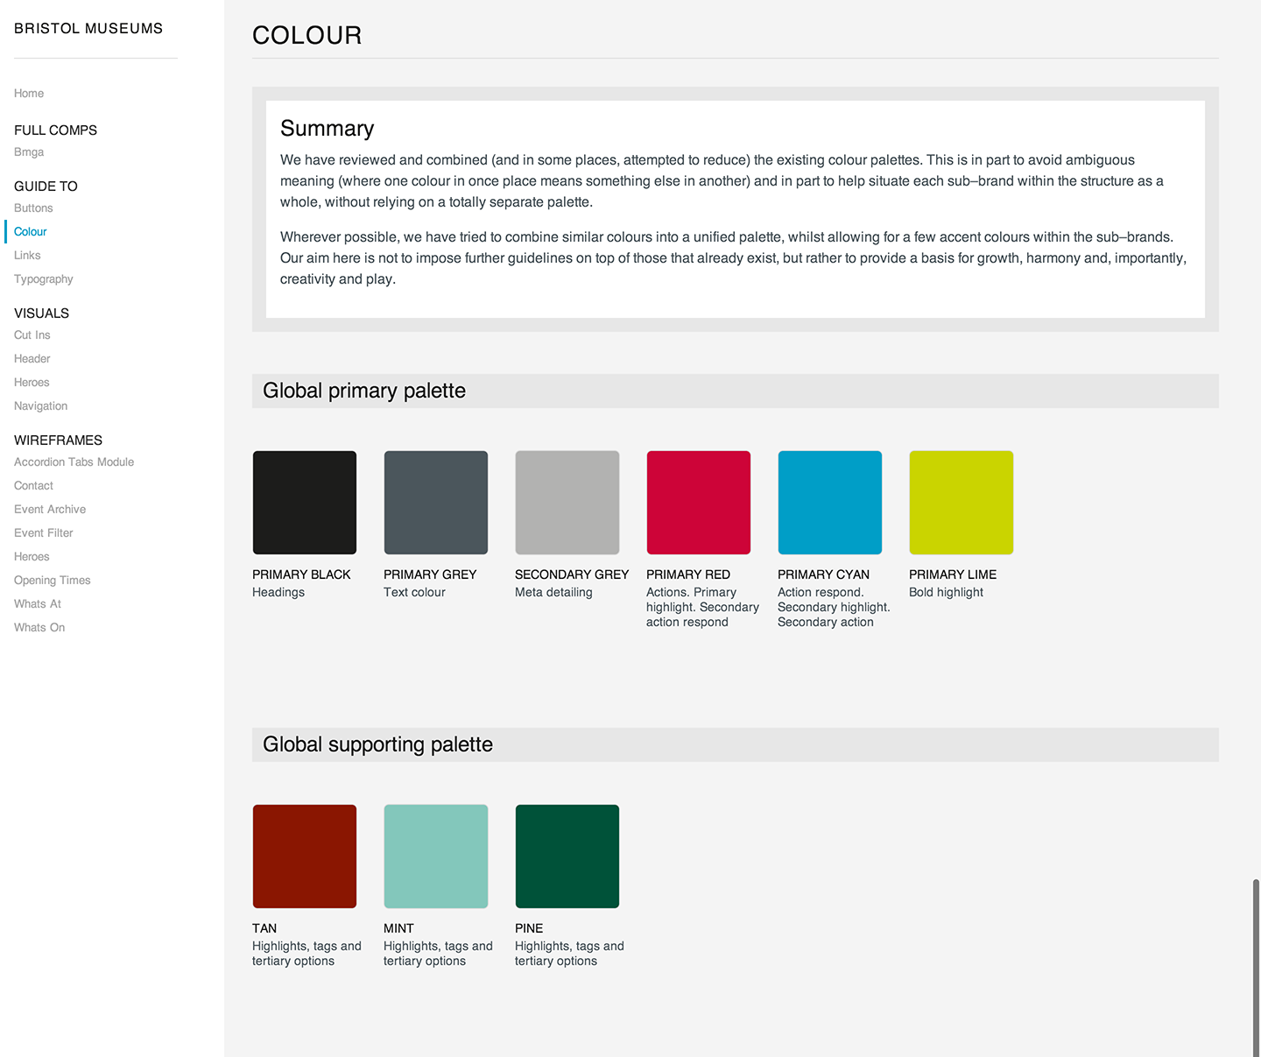Open Accordion Tabs Module wireframe
This screenshot has height=1057, width=1261.
(74, 462)
